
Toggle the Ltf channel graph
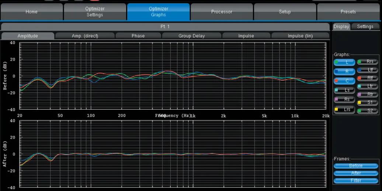(x=367, y=70)
